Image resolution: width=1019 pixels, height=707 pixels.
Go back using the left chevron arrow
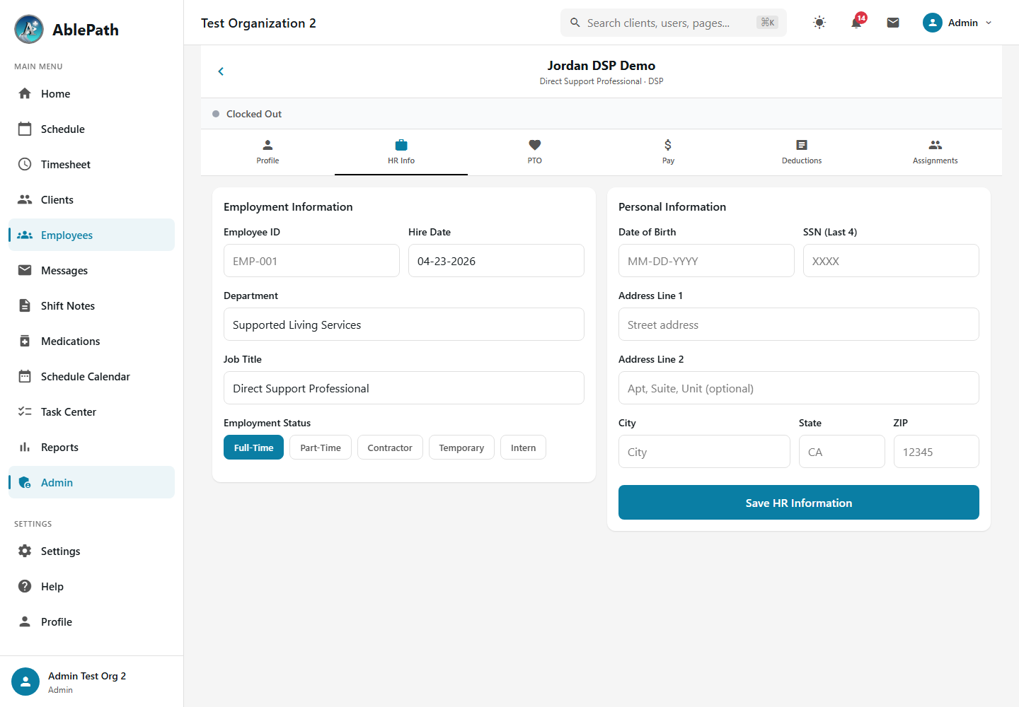(x=221, y=71)
